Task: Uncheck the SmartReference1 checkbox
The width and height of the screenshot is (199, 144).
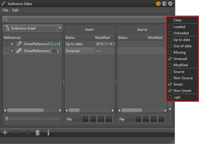Action: (12, 44)
